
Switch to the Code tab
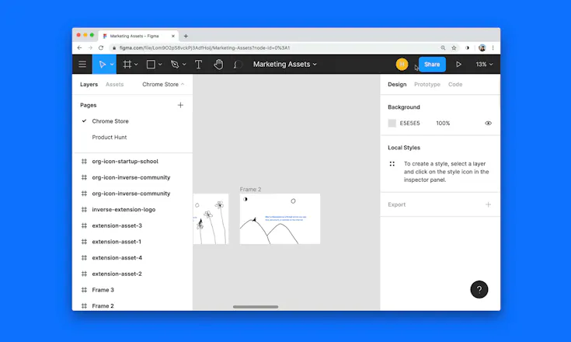[455, 84]
